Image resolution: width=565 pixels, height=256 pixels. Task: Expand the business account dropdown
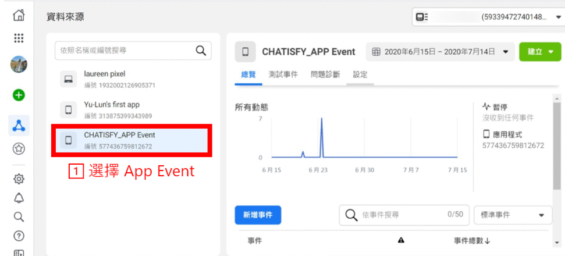tap(486, 17)
